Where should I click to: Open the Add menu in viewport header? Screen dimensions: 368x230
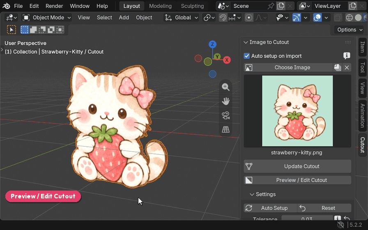(124, 18)
